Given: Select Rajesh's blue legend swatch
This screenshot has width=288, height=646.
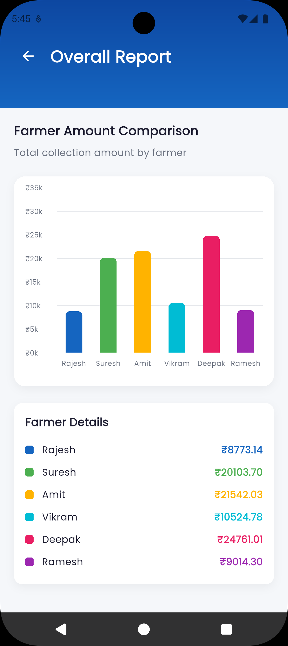Looking at the screenshot, I should coord(29,450).
